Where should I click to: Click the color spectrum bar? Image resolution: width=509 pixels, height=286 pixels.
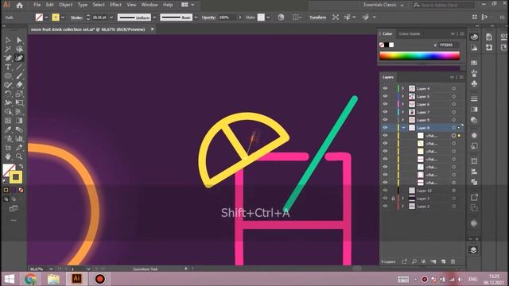tap(419, 56)
